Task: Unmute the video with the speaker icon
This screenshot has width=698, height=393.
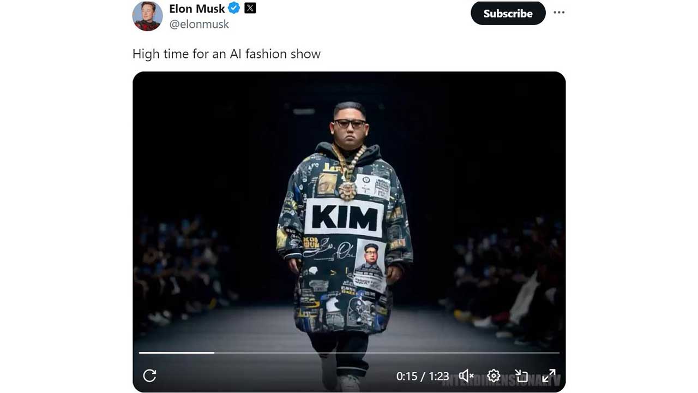Action: 466,376
